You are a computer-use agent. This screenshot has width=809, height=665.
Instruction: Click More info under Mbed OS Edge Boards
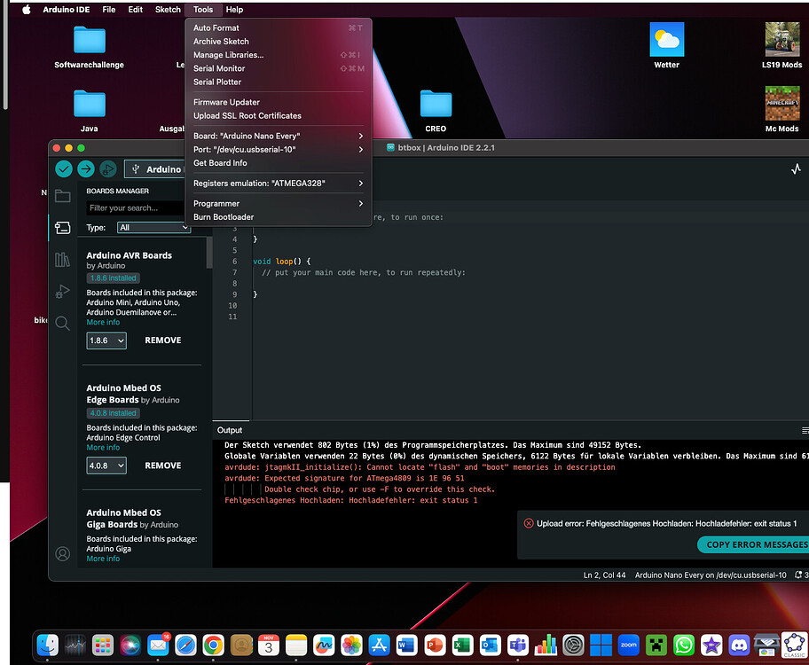tap(103, 447)
